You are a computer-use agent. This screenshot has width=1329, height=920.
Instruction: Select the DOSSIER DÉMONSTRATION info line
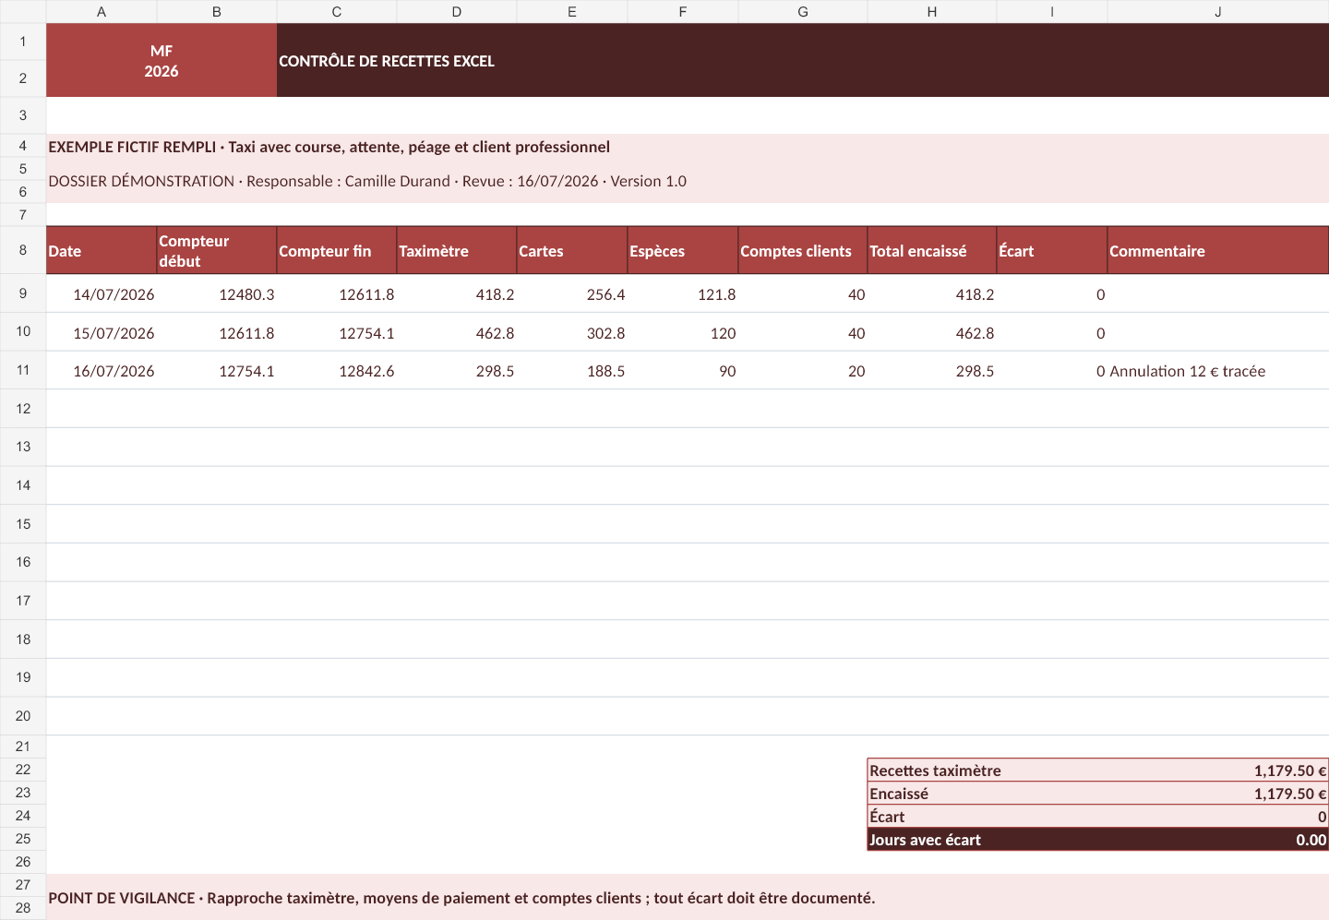point(688,181)
